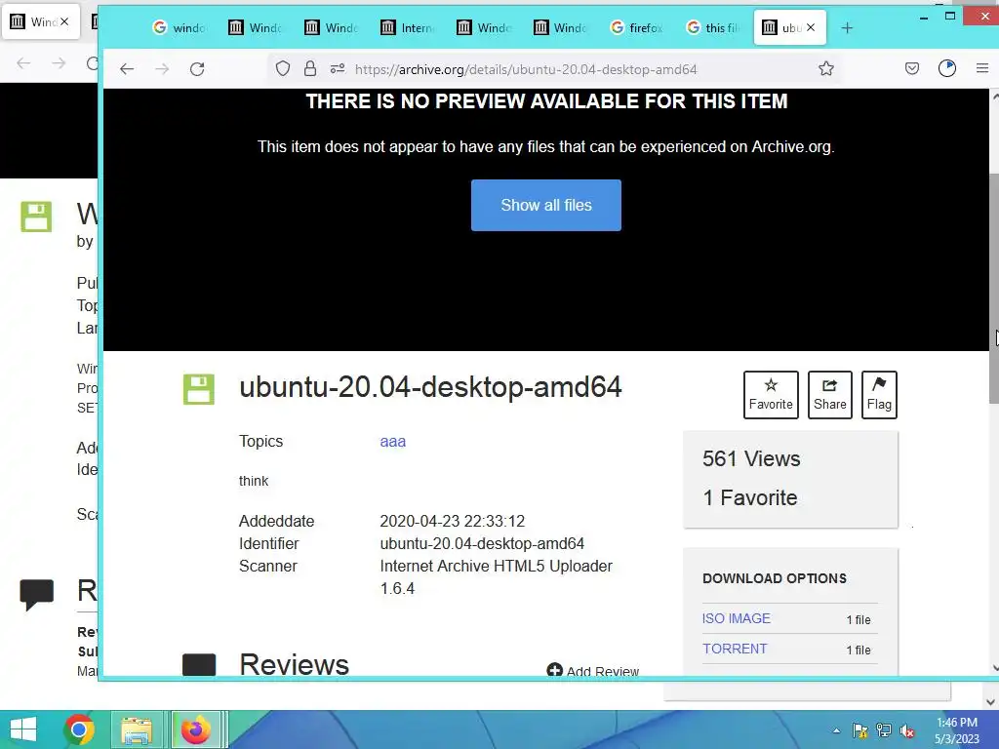Click reviews speech bubble icon in background window
999x749 pixels.
36,595
